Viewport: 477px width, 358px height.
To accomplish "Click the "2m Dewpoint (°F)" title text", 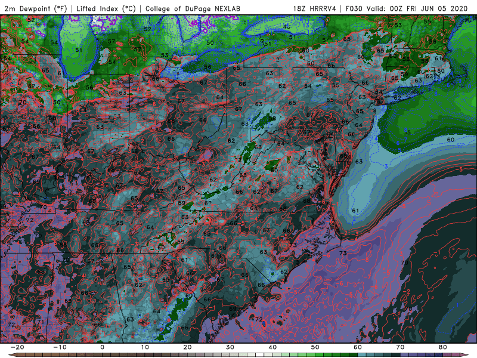I will coord(36,8).
